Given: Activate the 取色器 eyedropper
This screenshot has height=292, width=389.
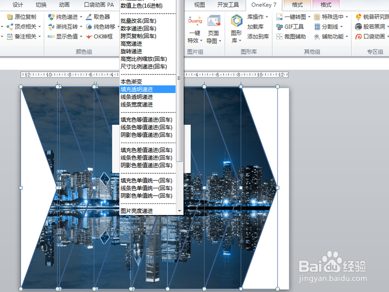Looking at the screenshot, I should click(98, 17).
